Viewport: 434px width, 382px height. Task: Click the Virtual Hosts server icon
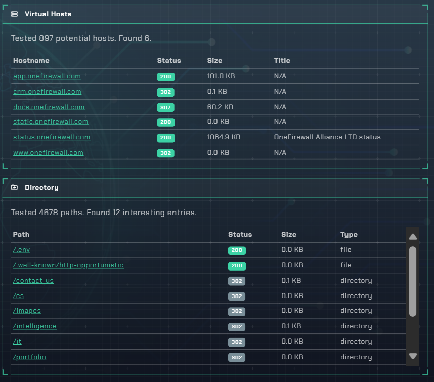[x=14, y=14]
